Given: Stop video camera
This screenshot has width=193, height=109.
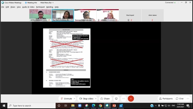Looking at the screenshot, I should [x=87, y=99].
